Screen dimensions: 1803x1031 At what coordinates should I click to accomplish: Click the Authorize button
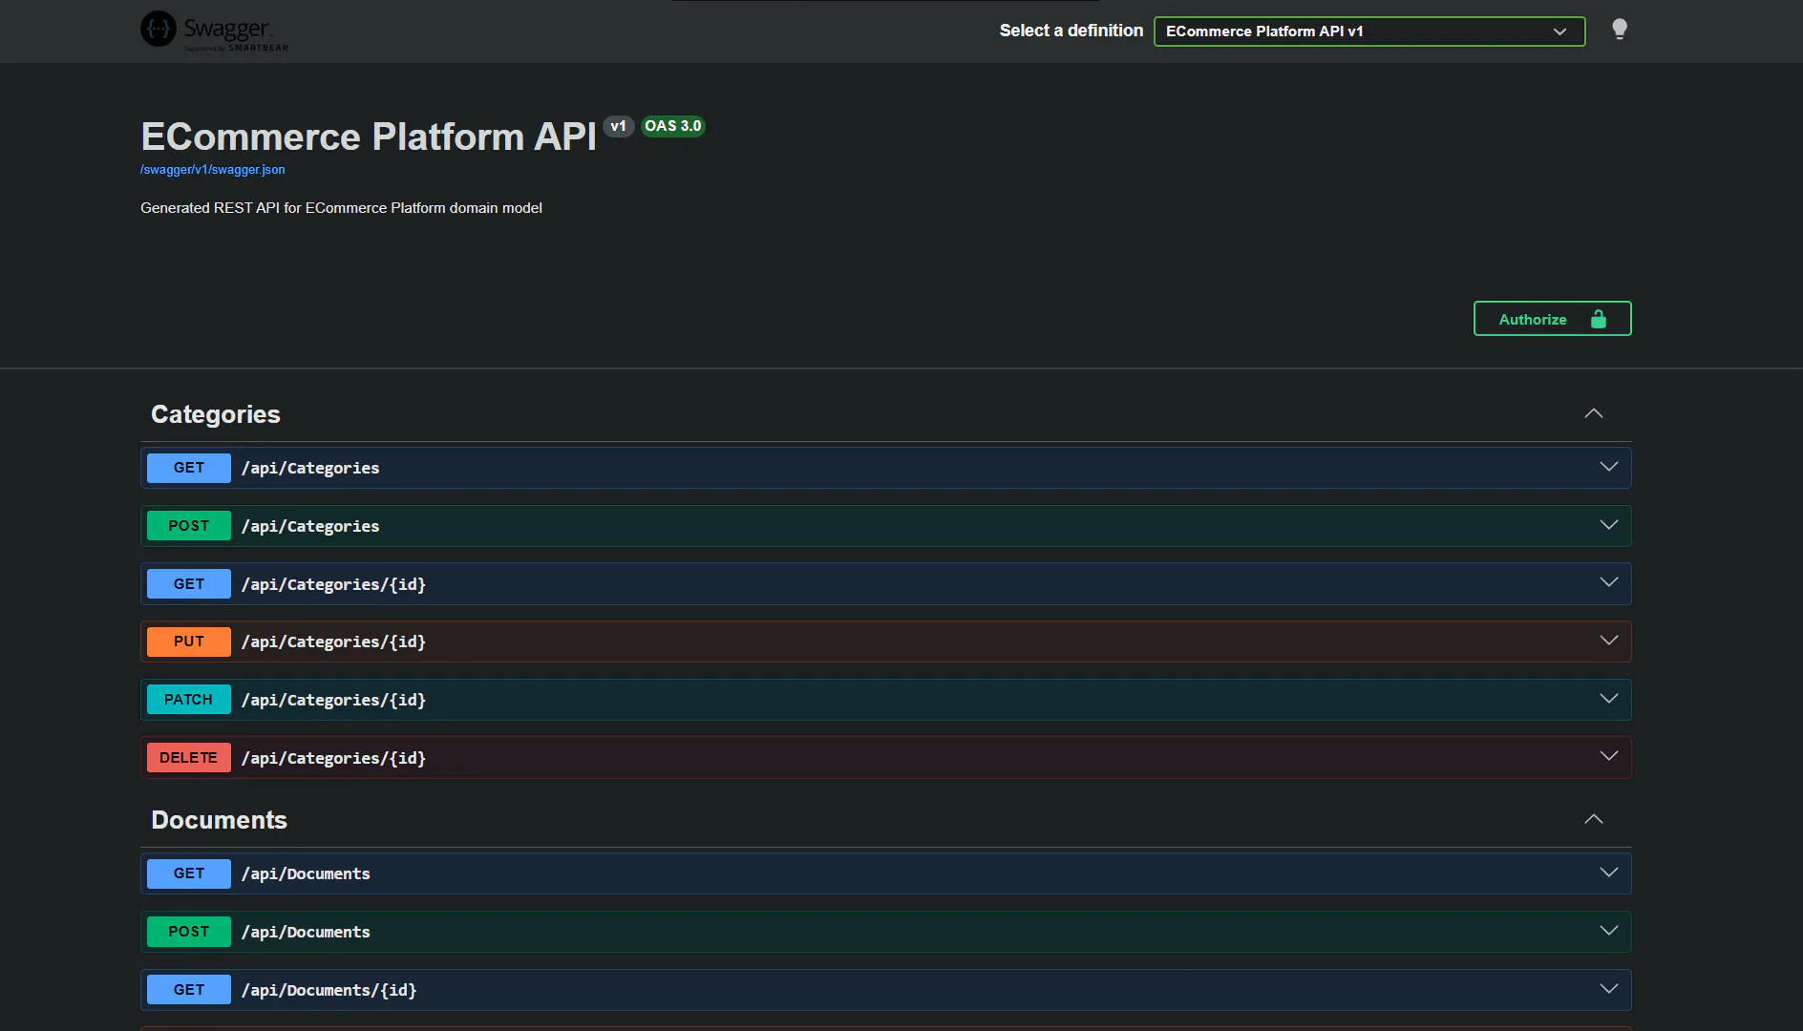coord(1552,319)
